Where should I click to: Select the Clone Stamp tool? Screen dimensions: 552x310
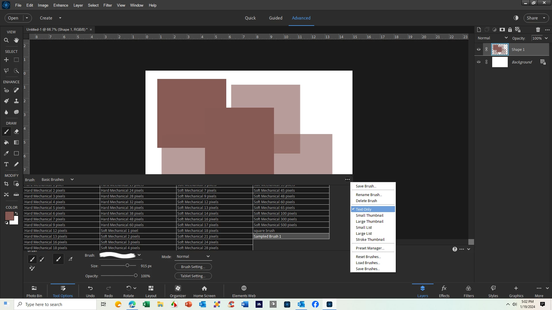(16, 101)
